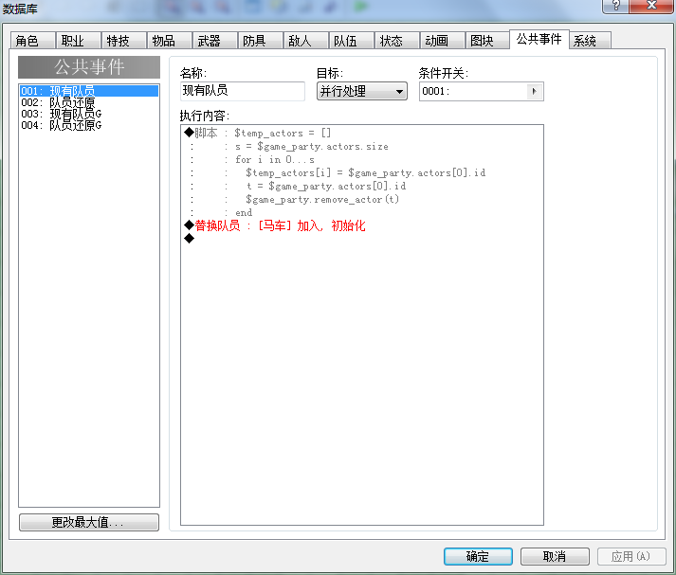The width and height of the screenshot is (676, 575).
Task: Click the 应用(A) button
Action: tap(631, 556)
